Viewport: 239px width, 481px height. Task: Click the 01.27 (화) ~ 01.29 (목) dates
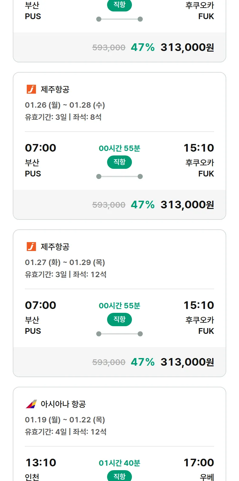click(x=65, y=262)
